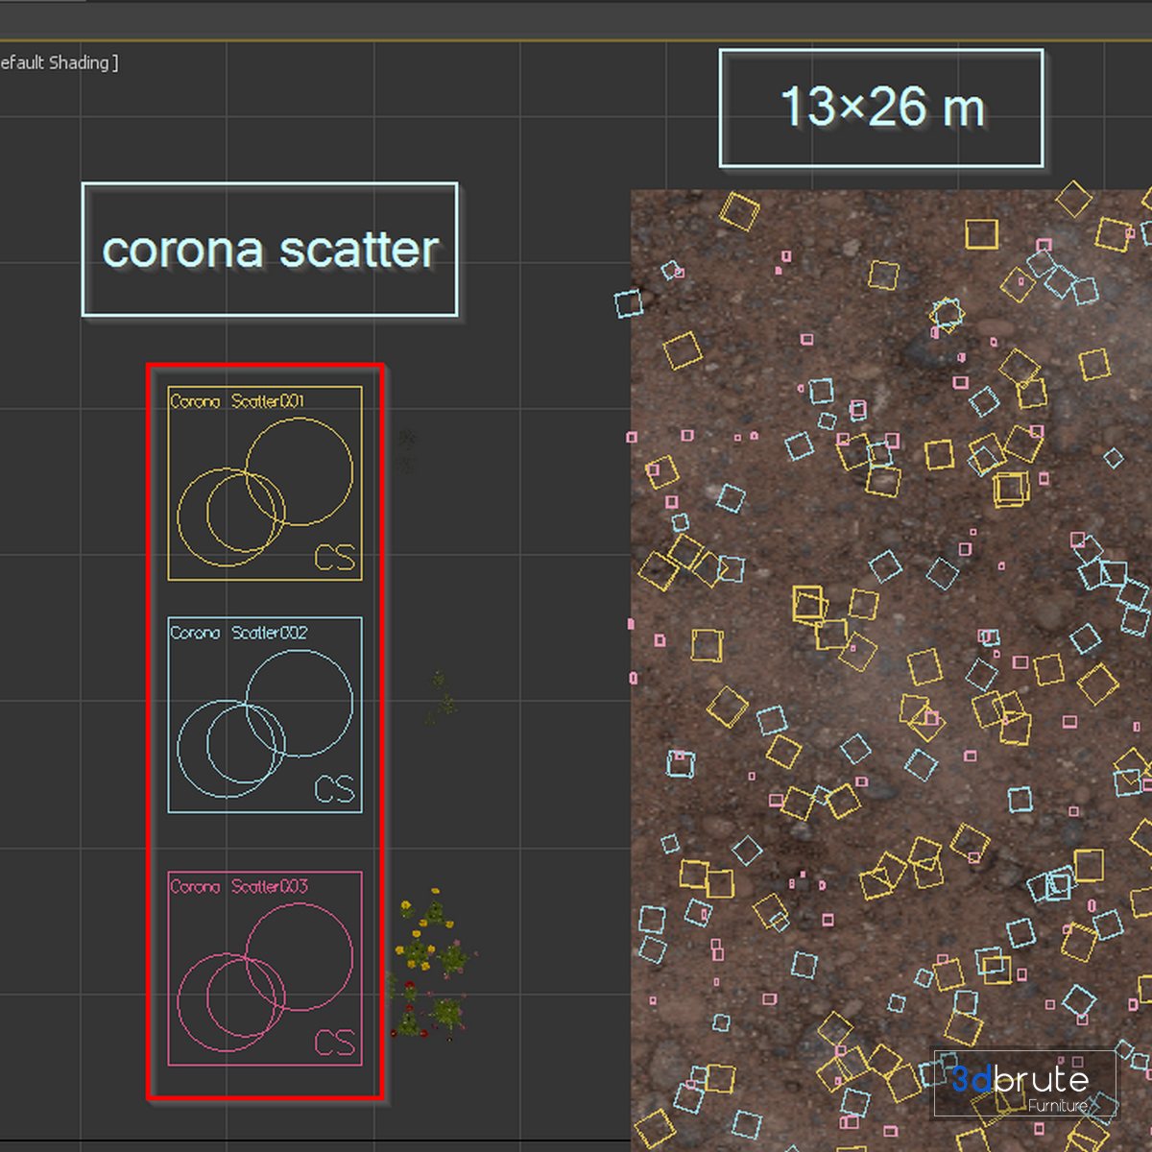
Task: Select the small dark grass clump model
Action: pos(407,451)
